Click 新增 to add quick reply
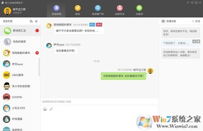Image resolution: width=203 pixels, height=131 pixels. click(x=196, y=21)
